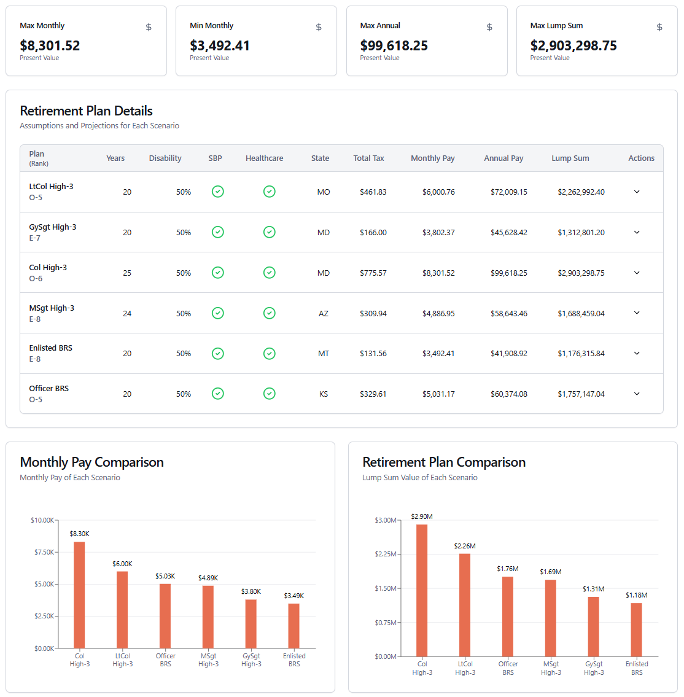Screen dimensions: 684x697
Task: Click Officer BRS bar in Lump Sum chart
Action: tap(508, 617)
